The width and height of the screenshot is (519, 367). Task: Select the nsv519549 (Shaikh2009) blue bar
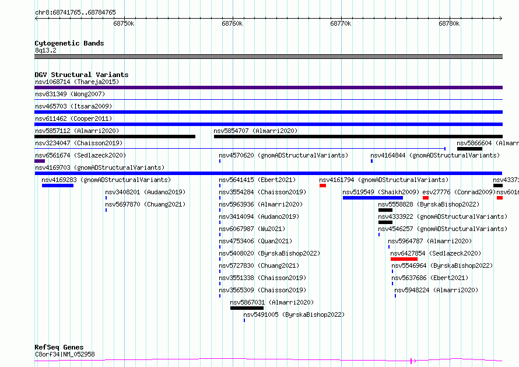click(373, 198)
